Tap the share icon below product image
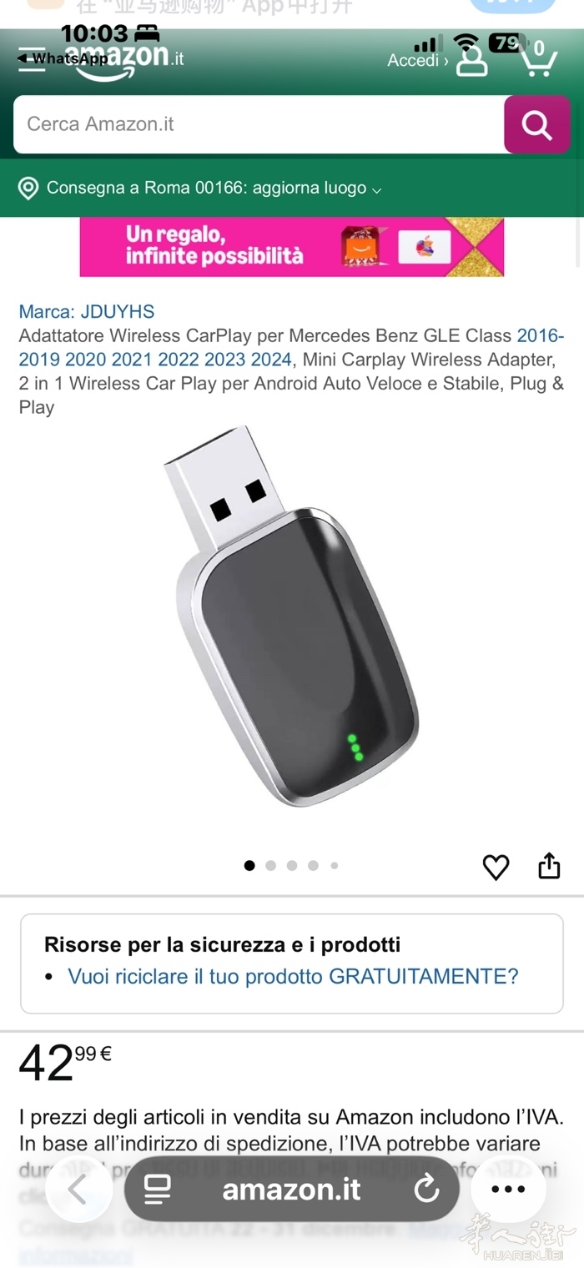The height and width of the screenshot is (1268, 584). pyautogui.click(x=549, y=866)
